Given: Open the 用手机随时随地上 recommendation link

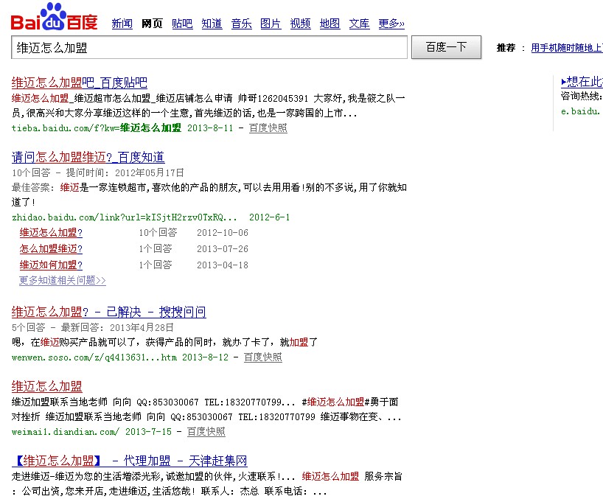Looking at the screenshot, I should 567,48.
